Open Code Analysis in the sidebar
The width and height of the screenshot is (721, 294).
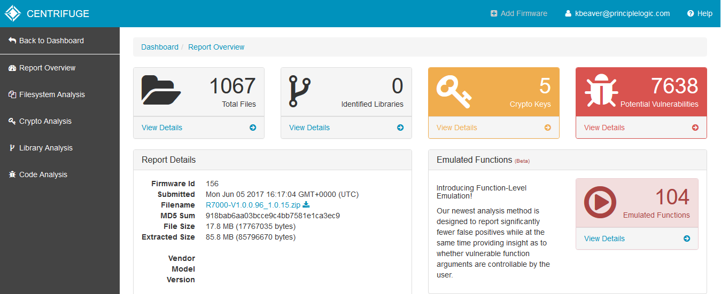pyautogui.click(x=60, y=174)
